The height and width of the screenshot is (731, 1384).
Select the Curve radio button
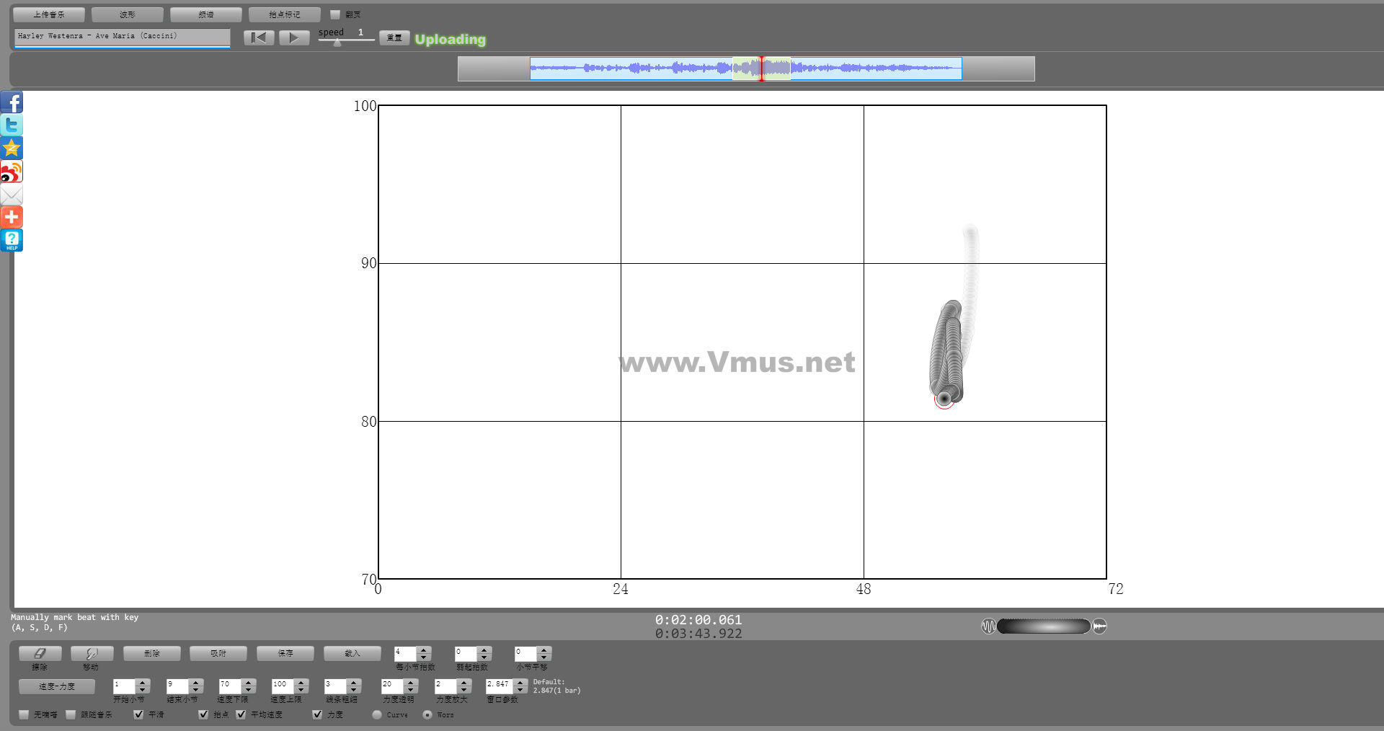377,714
